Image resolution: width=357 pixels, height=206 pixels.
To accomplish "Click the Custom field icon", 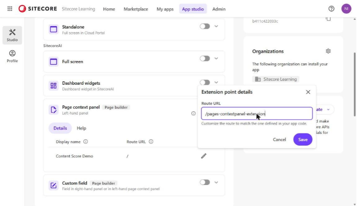I will coord(54,185).
